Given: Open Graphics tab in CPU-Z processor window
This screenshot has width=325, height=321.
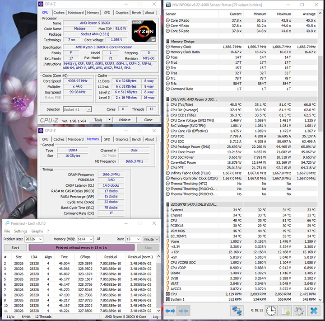Looking at the screenshot, I should pyautogui.click(x=122, y=13).
